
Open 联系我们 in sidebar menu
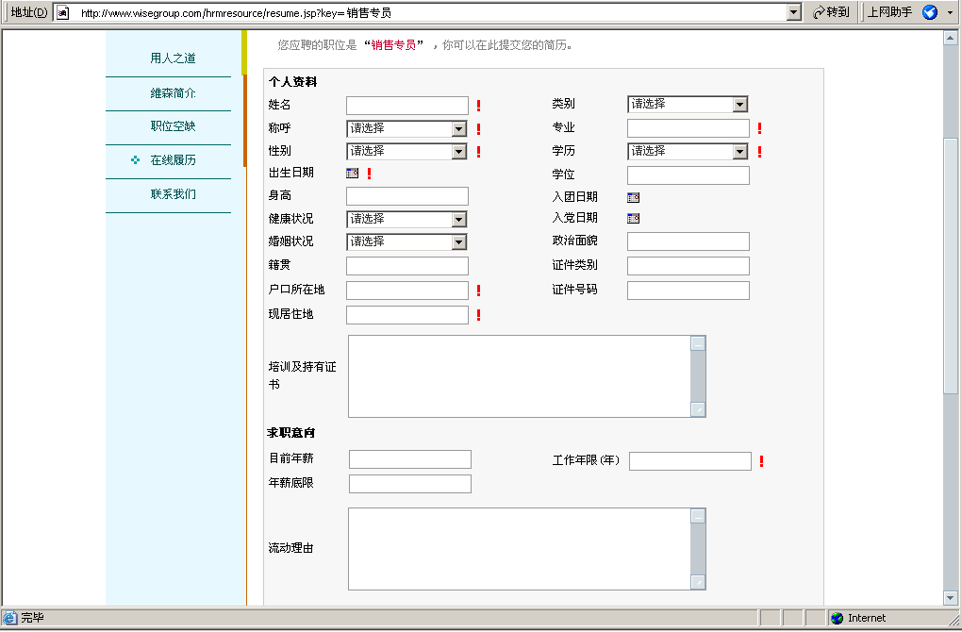coord(173,194)
